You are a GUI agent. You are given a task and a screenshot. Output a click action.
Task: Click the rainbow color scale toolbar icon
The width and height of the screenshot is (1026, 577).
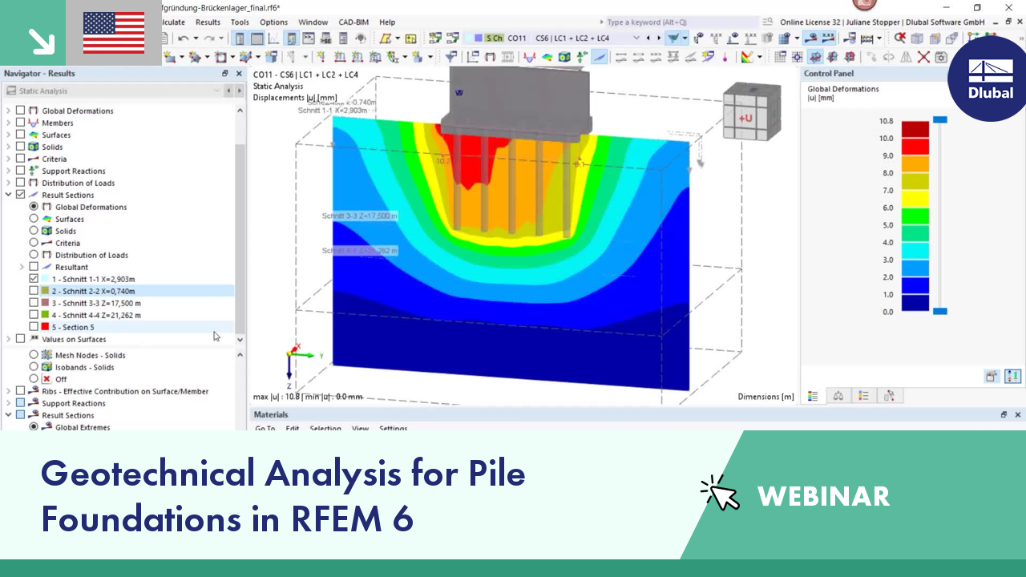tap(747, 56)
